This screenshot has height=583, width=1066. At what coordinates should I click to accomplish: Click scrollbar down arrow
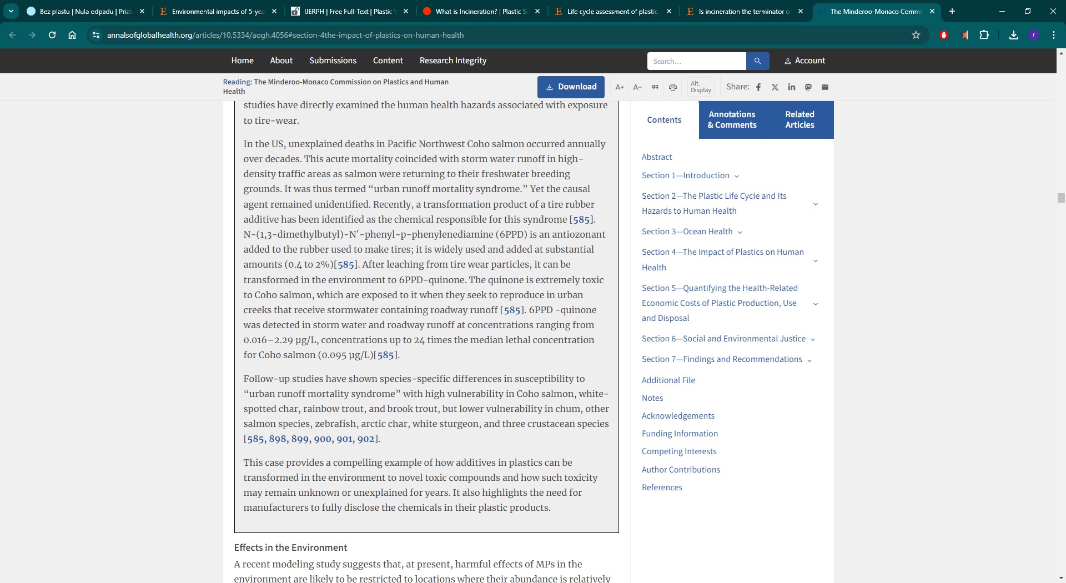pyautogui.click(x=1061, y=578)
